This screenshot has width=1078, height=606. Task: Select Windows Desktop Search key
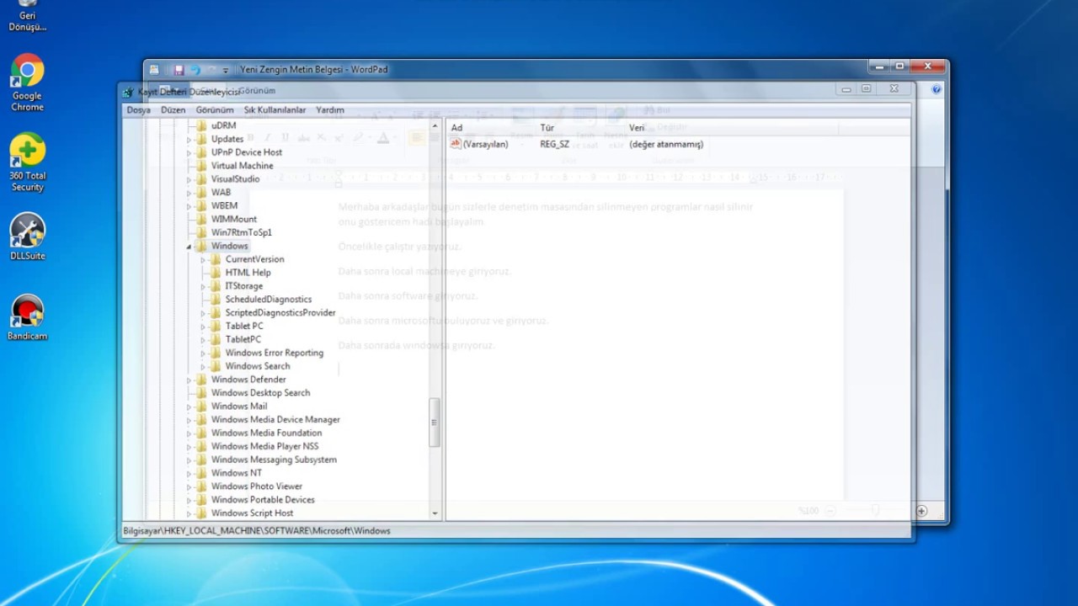pyautogui.click(x=260, y=393)
